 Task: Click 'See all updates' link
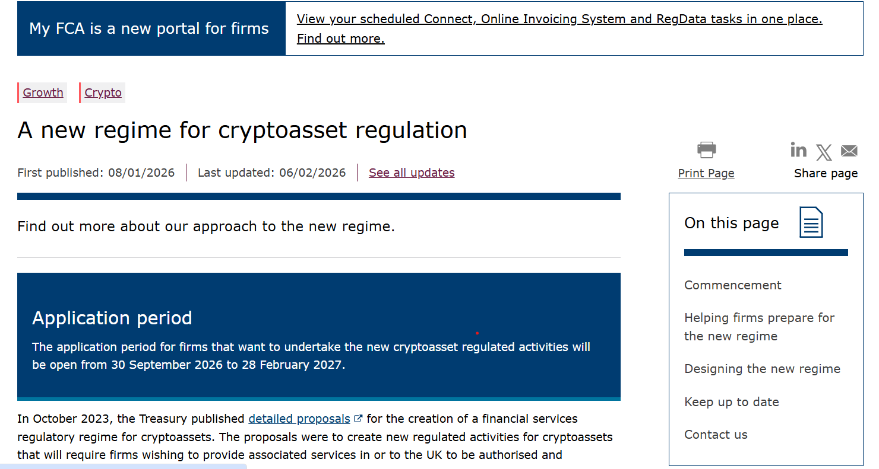(x=412, y=173)
